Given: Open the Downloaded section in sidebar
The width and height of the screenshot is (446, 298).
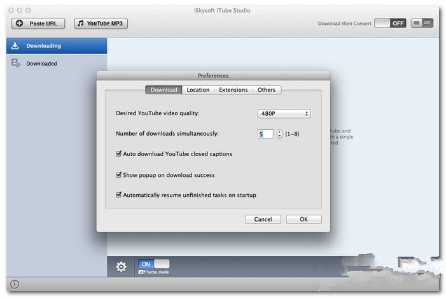Looking at the screenshot, I should point(57,64).
